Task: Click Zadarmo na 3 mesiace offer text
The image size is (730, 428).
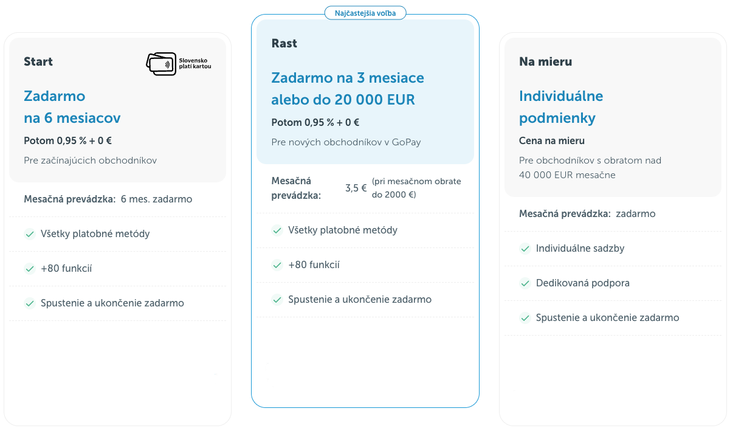Action: click(x=348, y=89)
